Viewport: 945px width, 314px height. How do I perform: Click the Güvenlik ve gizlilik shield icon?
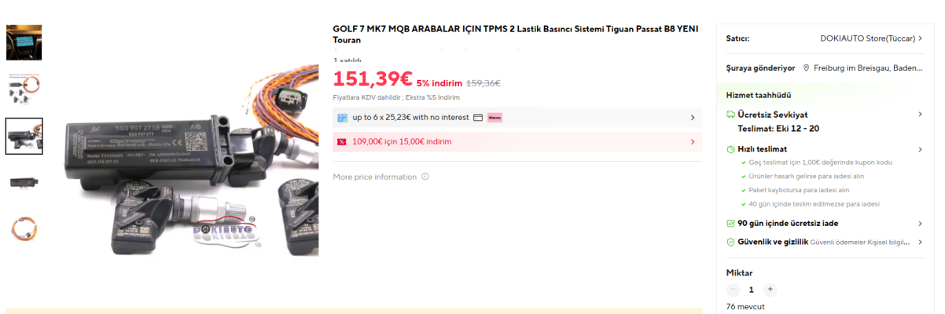730,242
